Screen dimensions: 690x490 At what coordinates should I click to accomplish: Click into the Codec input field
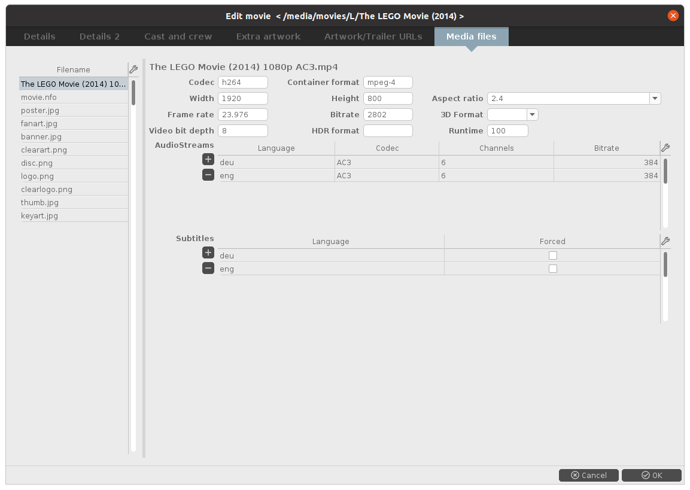242,82
